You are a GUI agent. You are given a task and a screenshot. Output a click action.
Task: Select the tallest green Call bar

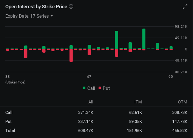click(144, 39)
